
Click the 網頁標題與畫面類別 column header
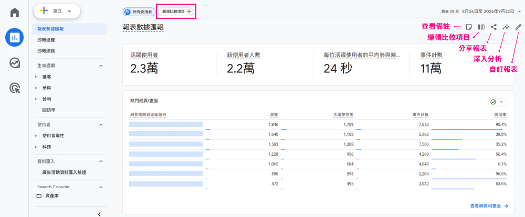click(x=149, y=115)
